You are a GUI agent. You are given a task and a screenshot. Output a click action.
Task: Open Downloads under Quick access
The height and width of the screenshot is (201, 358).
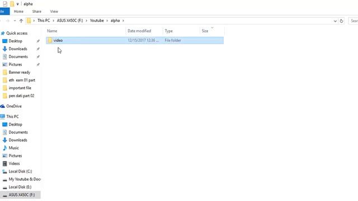pos(18,49)
